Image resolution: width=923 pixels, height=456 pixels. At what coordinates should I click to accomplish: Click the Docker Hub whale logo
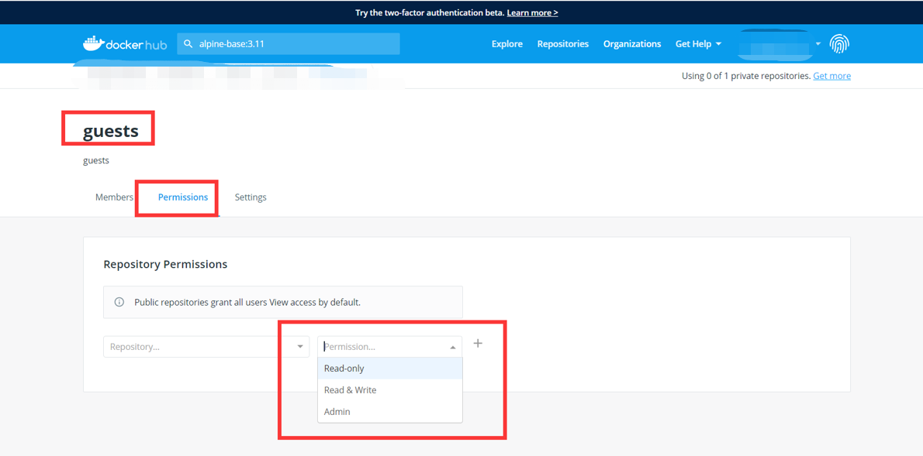(x=93, y=43)
